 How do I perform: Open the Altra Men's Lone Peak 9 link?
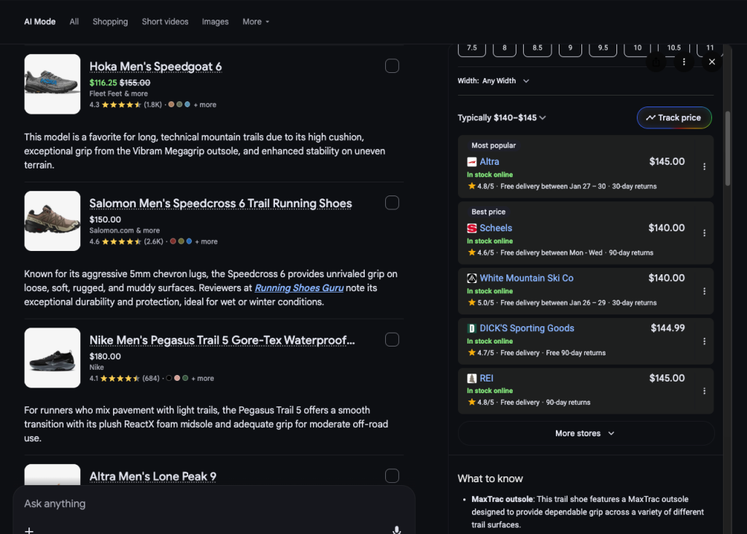(153, 477)
